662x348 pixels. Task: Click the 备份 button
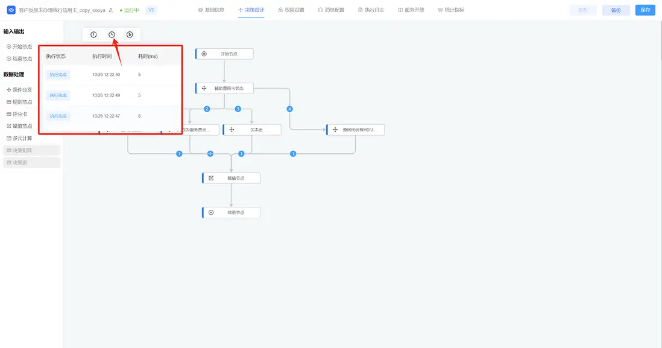[x=616, y=10]
